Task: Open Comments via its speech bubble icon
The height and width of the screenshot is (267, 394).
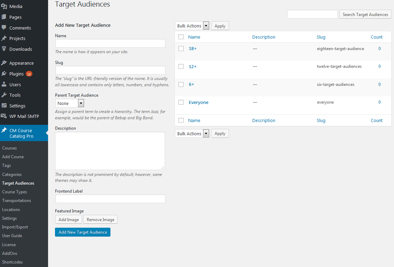Action: pyautogui.click(x=4, y=27)
